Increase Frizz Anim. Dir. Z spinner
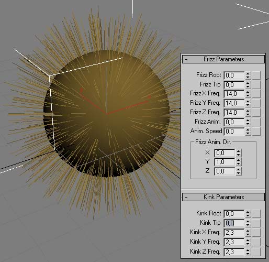Screen dimensions: 269x262 point(239,170)
